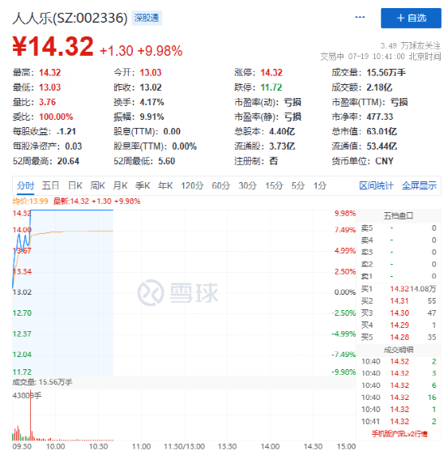Open the three-dot more options menu
This screenshot has width=448, height=455.
point(360,18)
